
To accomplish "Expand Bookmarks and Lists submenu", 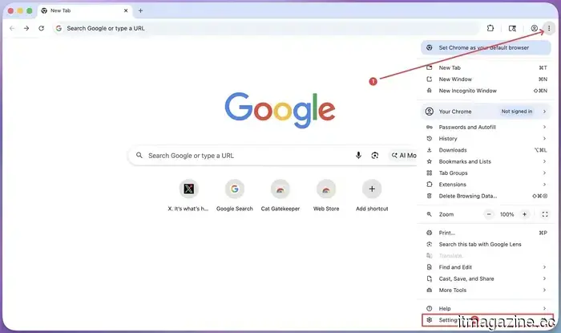I will coord(486,161).
